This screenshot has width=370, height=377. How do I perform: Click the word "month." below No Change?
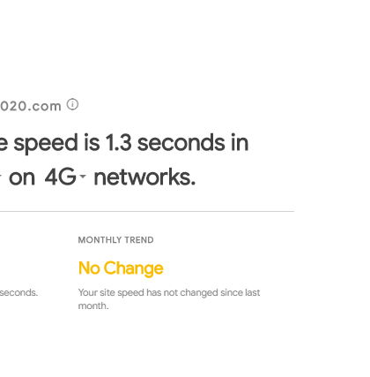click(93, 305)
